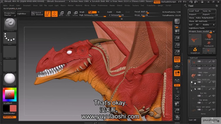Click AAHalf size icon
Image resolution: width=221 pixels, height=124 pixels.
click(177, 52)
